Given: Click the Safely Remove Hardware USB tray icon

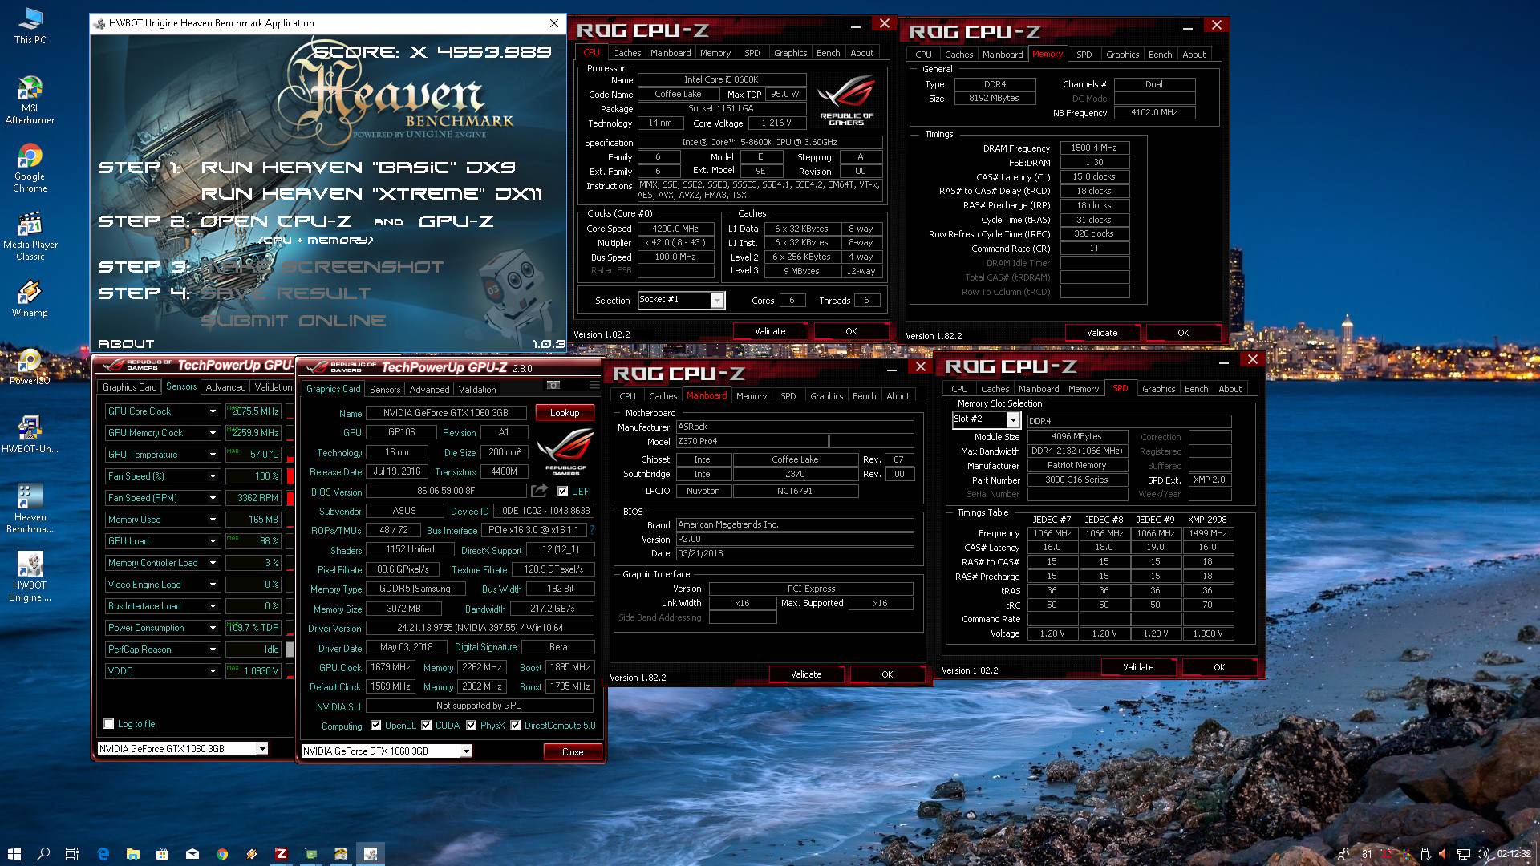Looking at the screenshot, I should (x=1425, y=854).
